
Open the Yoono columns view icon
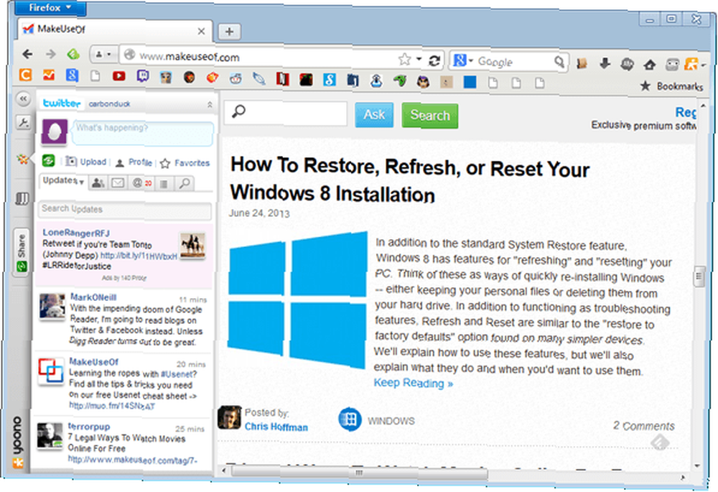(x=22, y=199)
